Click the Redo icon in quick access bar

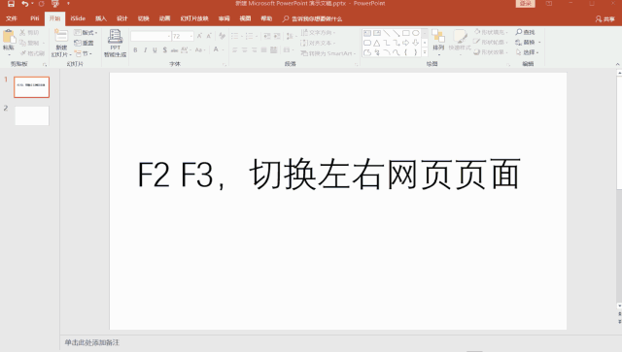(x=41, y=4)
